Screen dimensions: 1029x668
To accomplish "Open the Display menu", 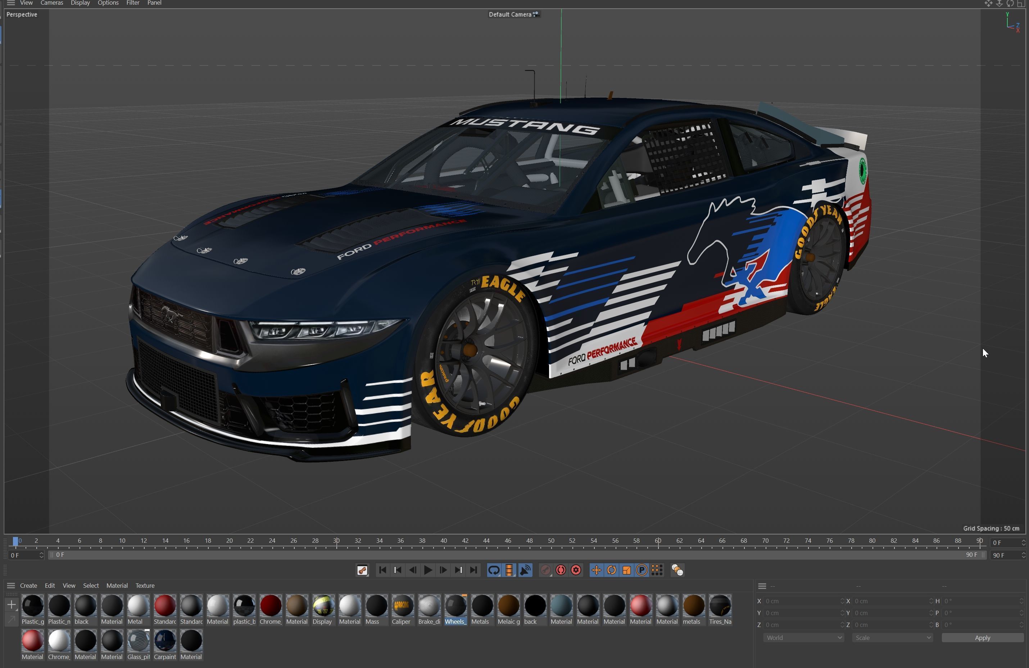I will coord(80,3).
